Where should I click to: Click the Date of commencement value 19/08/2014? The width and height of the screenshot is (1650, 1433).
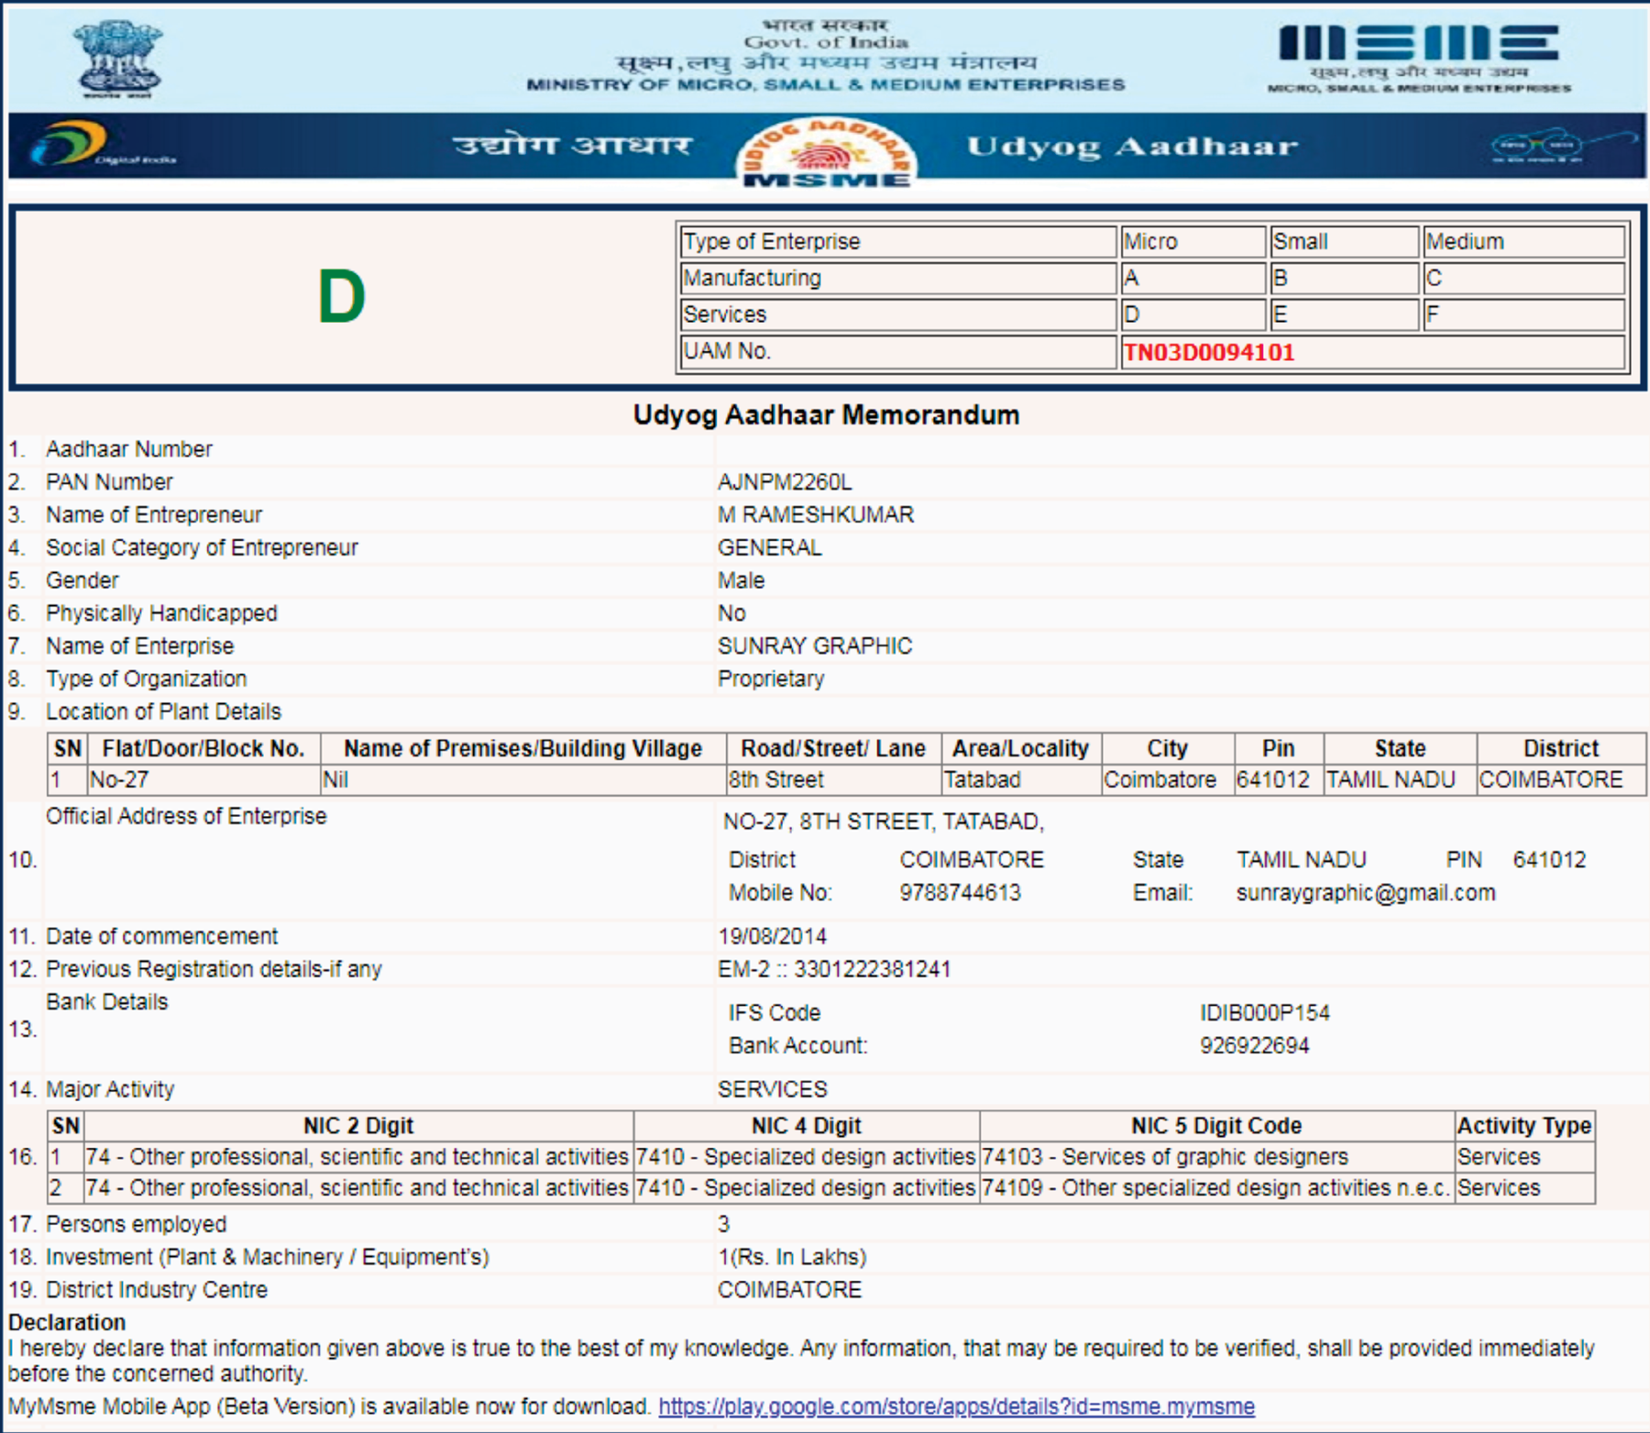(x=773, y=936)
